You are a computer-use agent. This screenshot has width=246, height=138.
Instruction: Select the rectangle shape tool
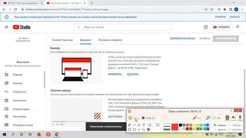tap(130, 130)
